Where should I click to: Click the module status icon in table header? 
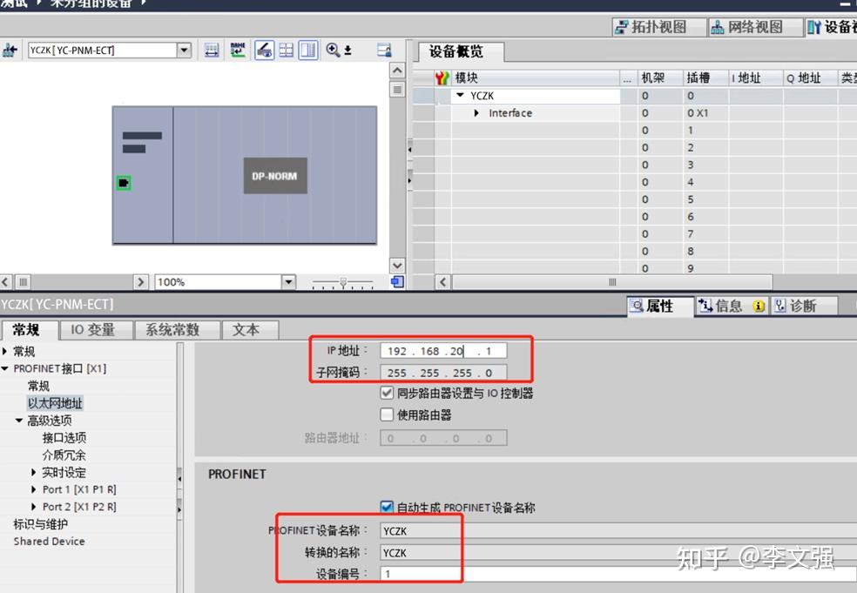(442, 78)
